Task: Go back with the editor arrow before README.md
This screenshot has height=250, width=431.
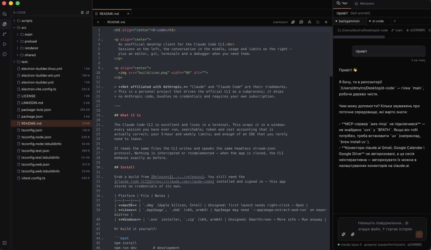Action: pos(98,22)
